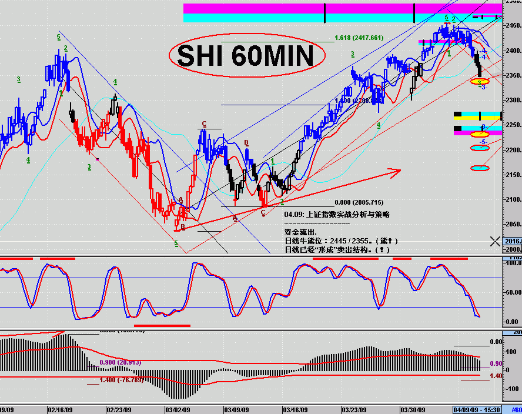Click the 日线已经形成卖出结构 line

pos(337,250)
